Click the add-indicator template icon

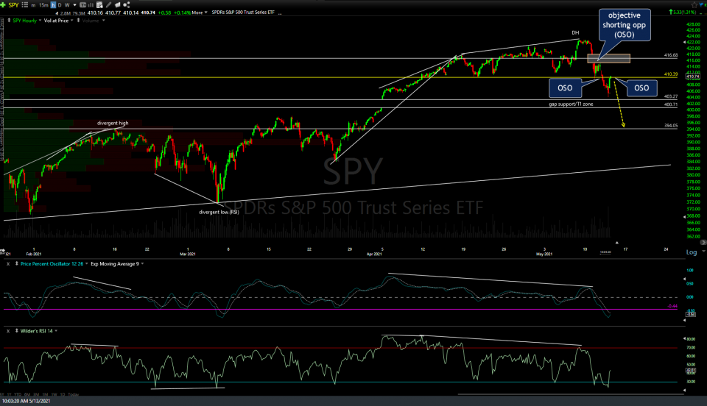pos(99,5)
